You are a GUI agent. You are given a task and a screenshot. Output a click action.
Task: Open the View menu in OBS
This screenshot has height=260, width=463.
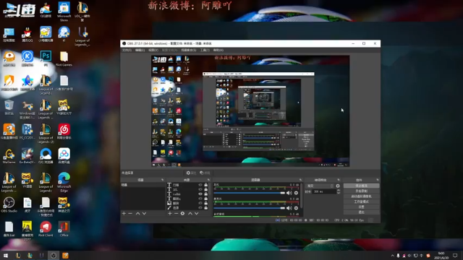coord(153,50)
